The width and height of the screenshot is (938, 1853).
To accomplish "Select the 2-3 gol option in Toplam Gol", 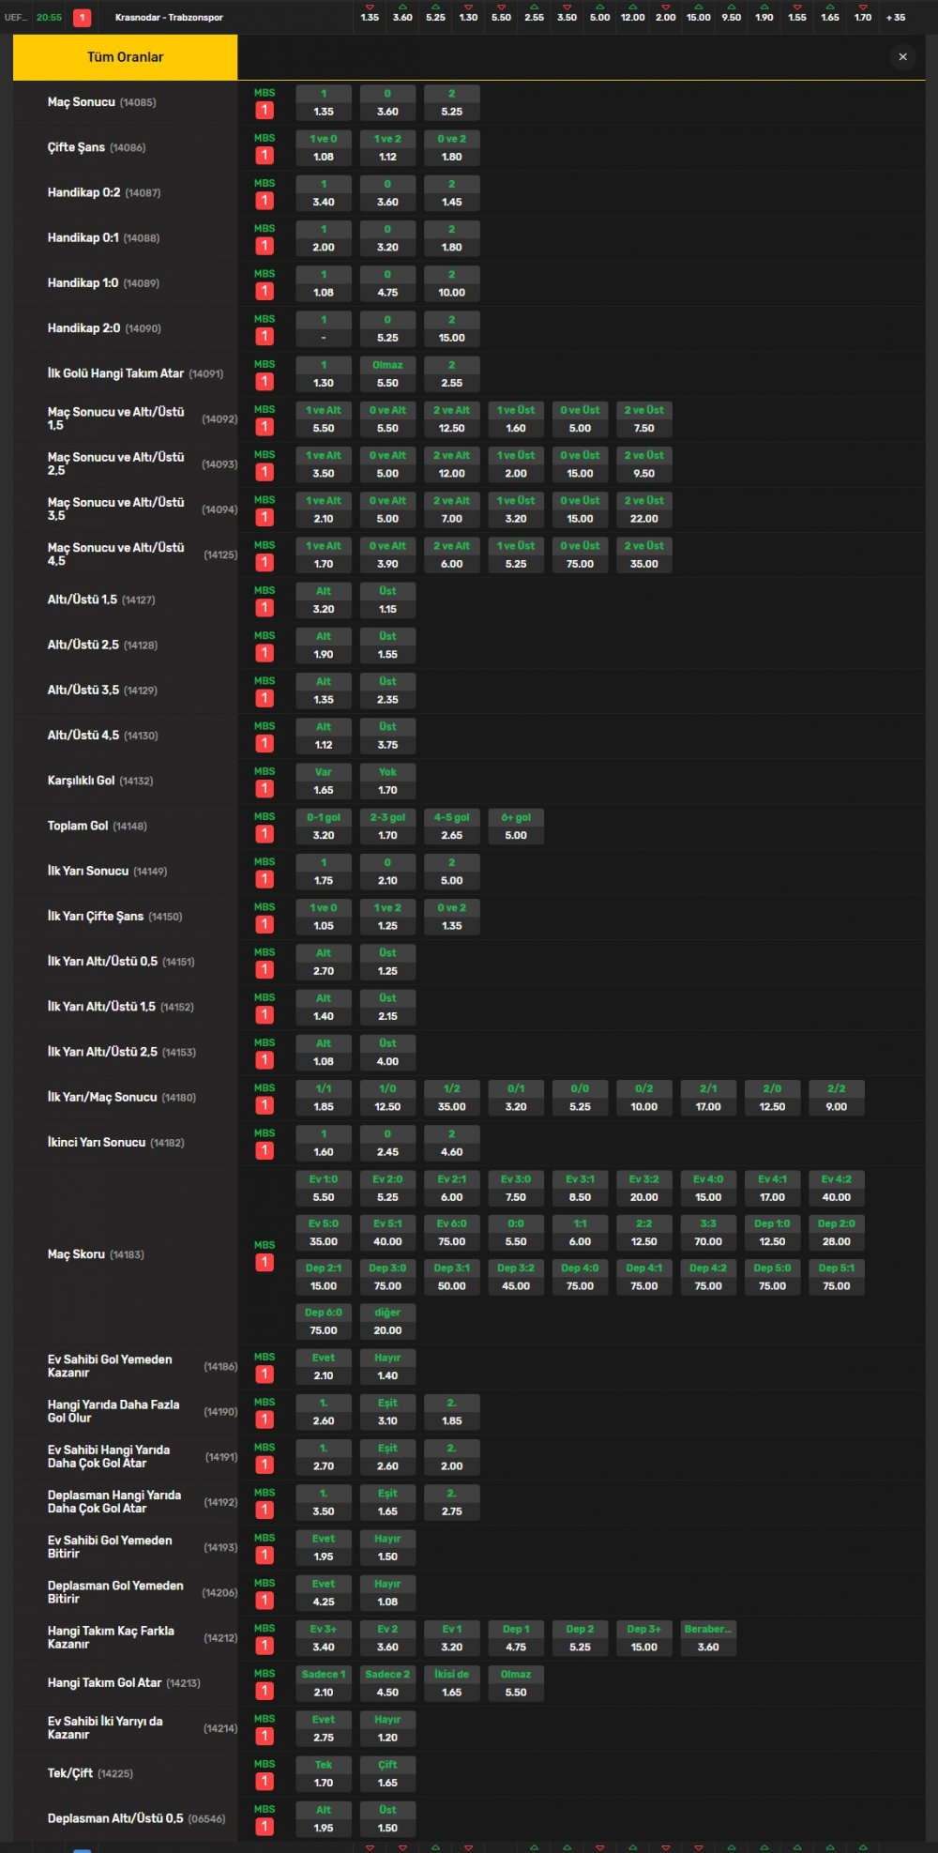I will click(387, 827).
